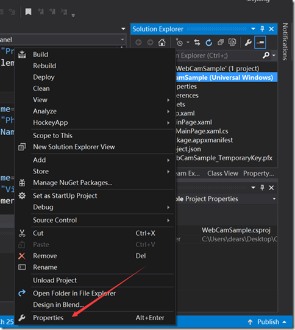Click the New Solution Explorer View icon

click(x=22, y=147)
